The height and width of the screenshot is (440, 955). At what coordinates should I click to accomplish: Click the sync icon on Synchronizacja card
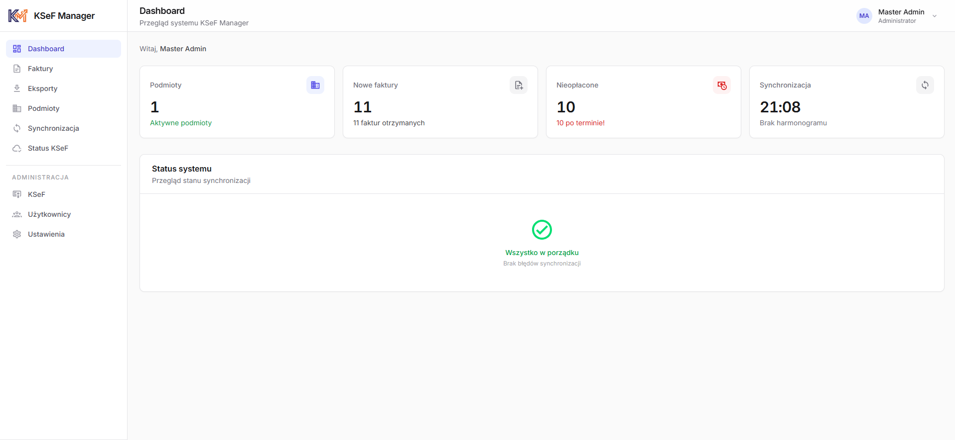click(925, 85)
